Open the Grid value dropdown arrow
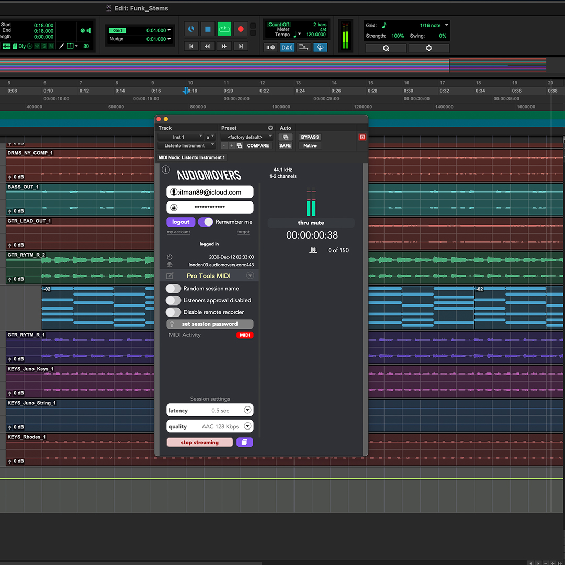 [x=169, y=30]
